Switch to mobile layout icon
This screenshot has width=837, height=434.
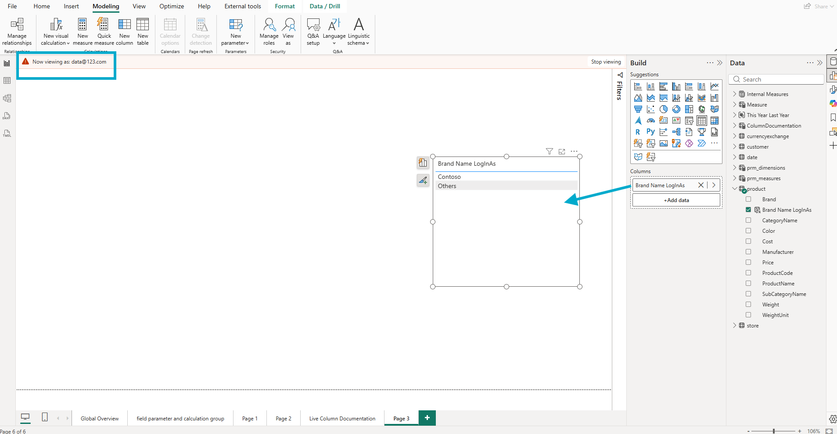45,417
